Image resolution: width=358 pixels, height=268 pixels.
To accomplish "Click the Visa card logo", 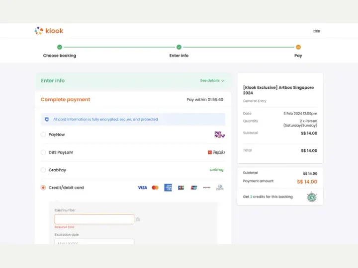I will coord(142,188).
